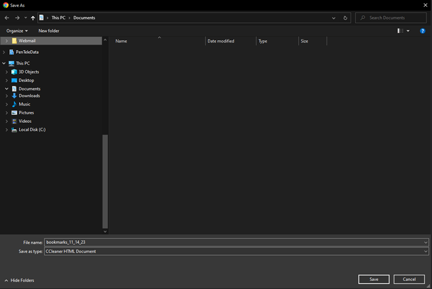This screenshot has height=289, width=432.
Task: Click Hide Folders
Action: (x=19, y=280)
